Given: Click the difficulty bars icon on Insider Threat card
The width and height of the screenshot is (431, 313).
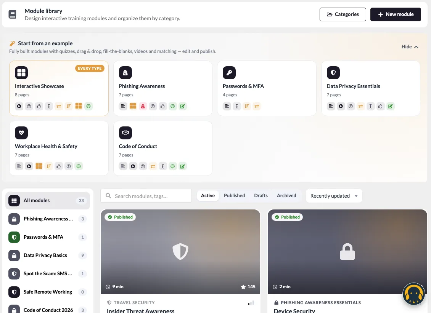Looking at the screenshot, I should [251, 303].
